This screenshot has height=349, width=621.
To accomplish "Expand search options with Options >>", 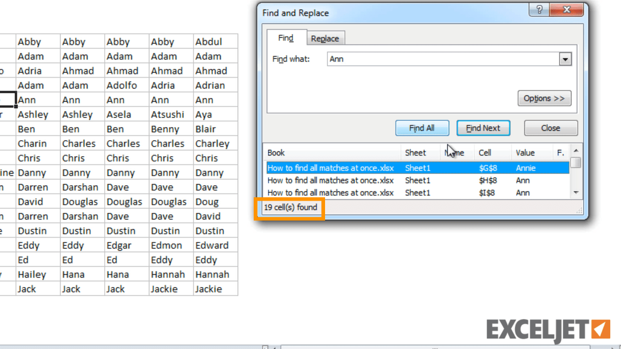I will coord(544,98).
